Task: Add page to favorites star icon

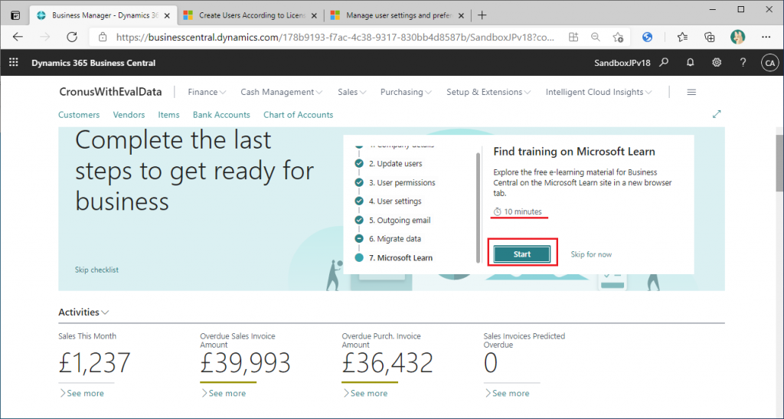Action: click(x=618, y=37)
